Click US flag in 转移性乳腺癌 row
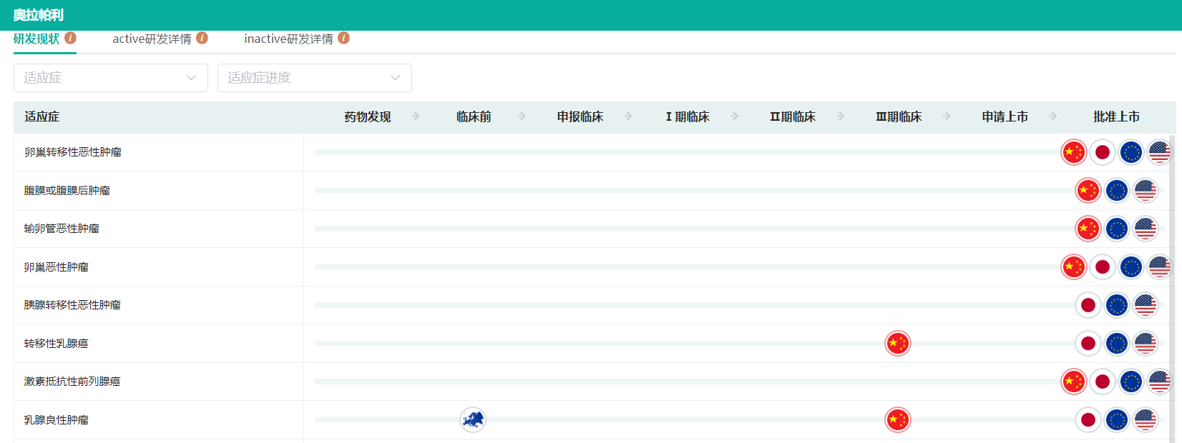Viewport: 1182px width, 443px height. (1146, 344)
